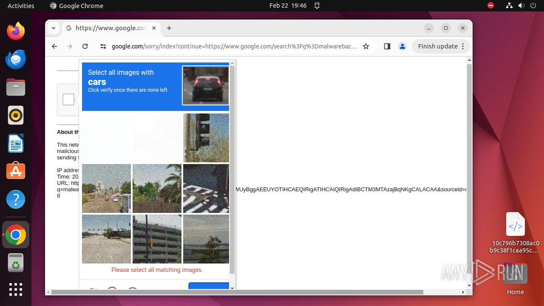544x306 pixels.
Task: Click the red do-not-disturb indicator
Action: tap(491, 6)
